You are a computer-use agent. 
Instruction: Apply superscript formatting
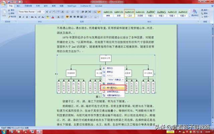coord(39,17)
